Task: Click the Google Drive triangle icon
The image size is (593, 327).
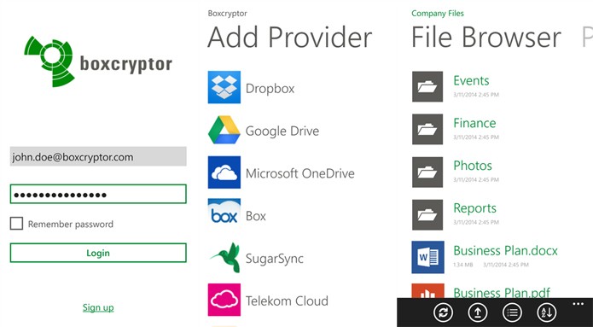Action: pyautogui.click(x=224, y=130)
